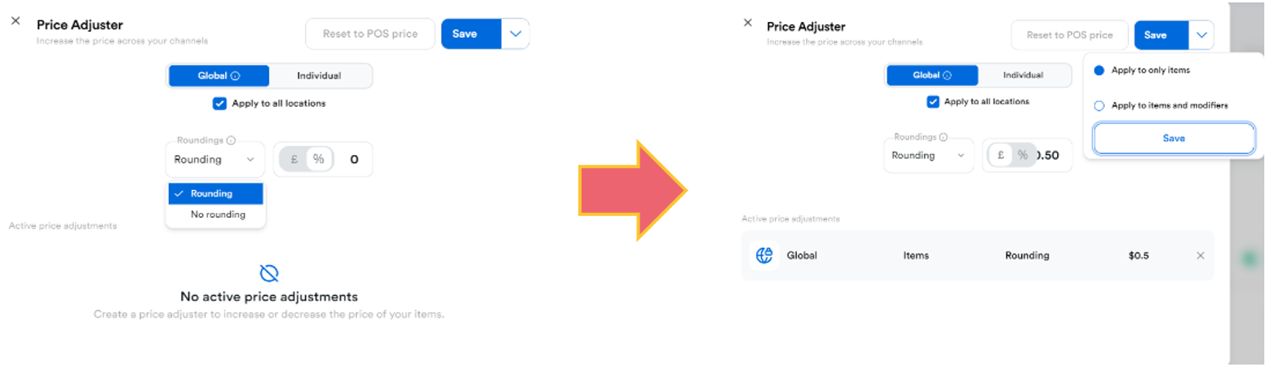Untick Apply to all locations in left panel
The height and width of the screenshot is (367, 1270).
pyautogui.click(x=219, y=104)
